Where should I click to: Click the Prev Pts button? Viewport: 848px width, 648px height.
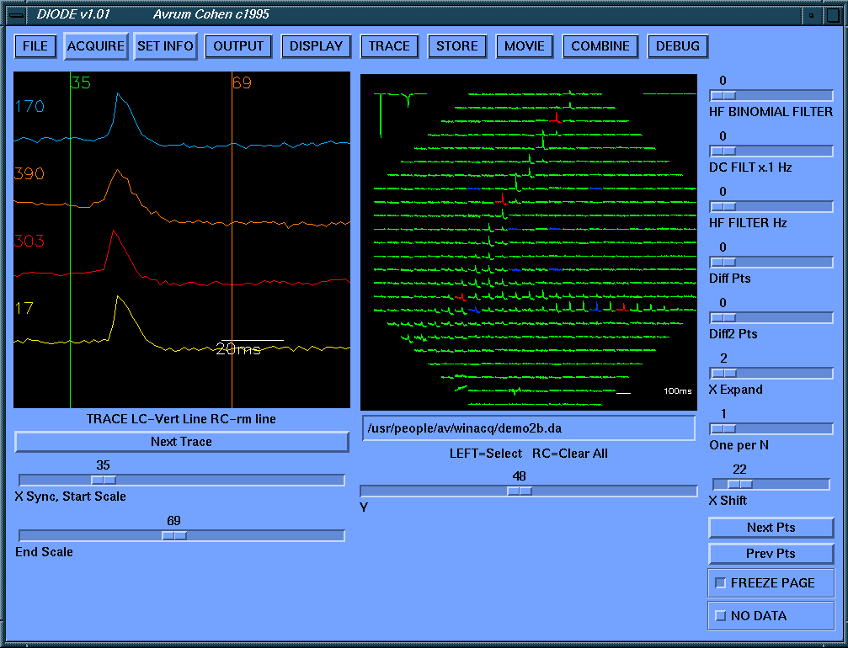(x=771, y=554)
